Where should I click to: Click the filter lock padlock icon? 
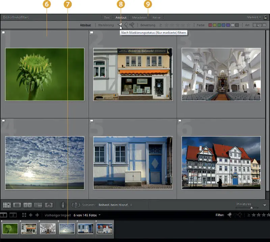click(265, 17)
